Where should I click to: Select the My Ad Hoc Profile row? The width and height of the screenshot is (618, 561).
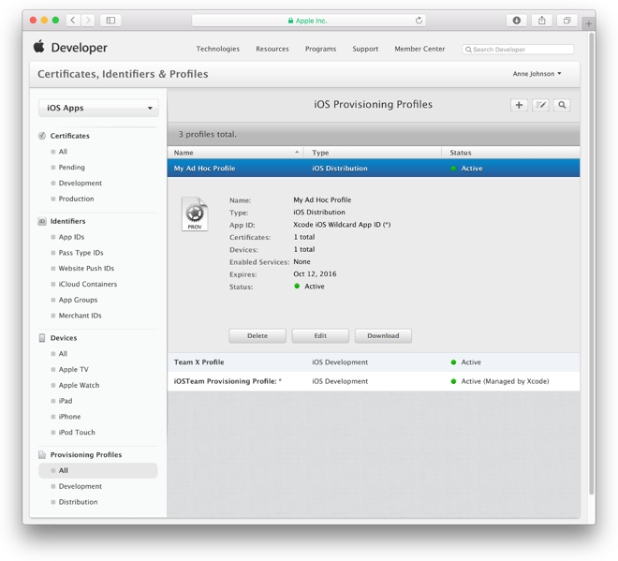pos(374,169)
